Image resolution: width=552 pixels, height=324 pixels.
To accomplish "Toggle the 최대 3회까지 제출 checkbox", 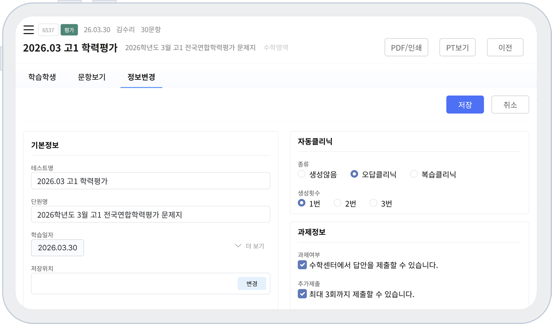I will point(302,294).
